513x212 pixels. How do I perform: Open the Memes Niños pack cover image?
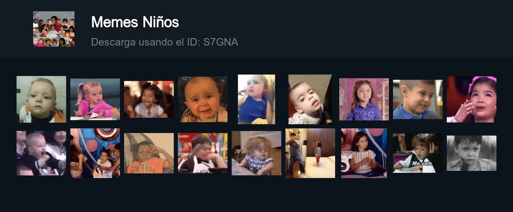[x=54, y=29]
